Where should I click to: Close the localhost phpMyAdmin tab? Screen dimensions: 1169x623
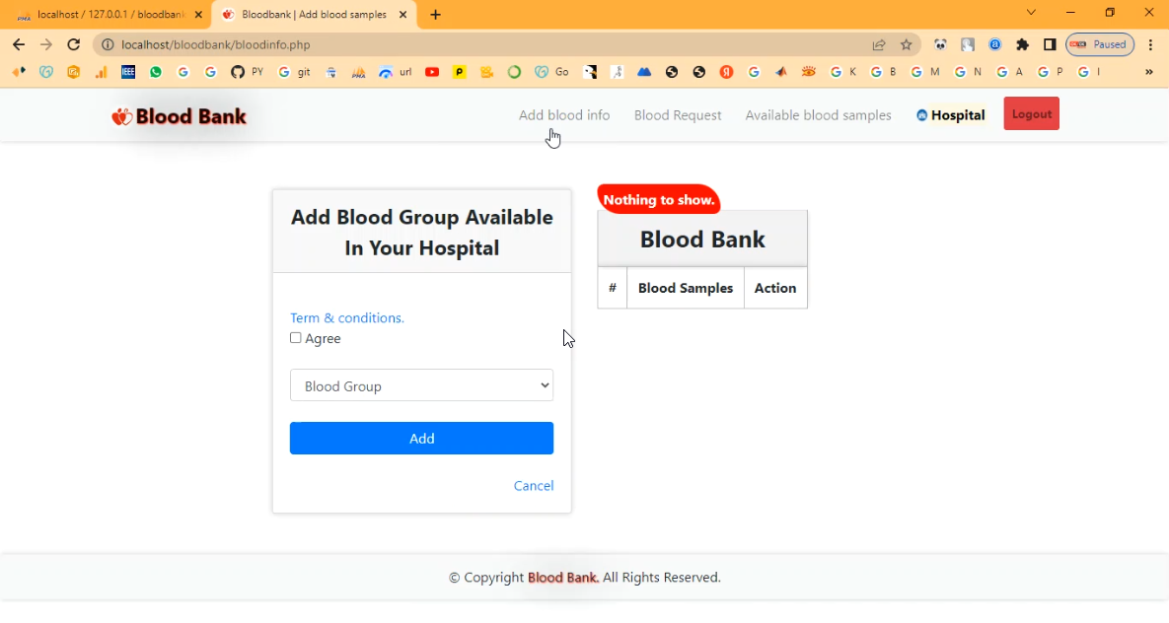(198, 15)
